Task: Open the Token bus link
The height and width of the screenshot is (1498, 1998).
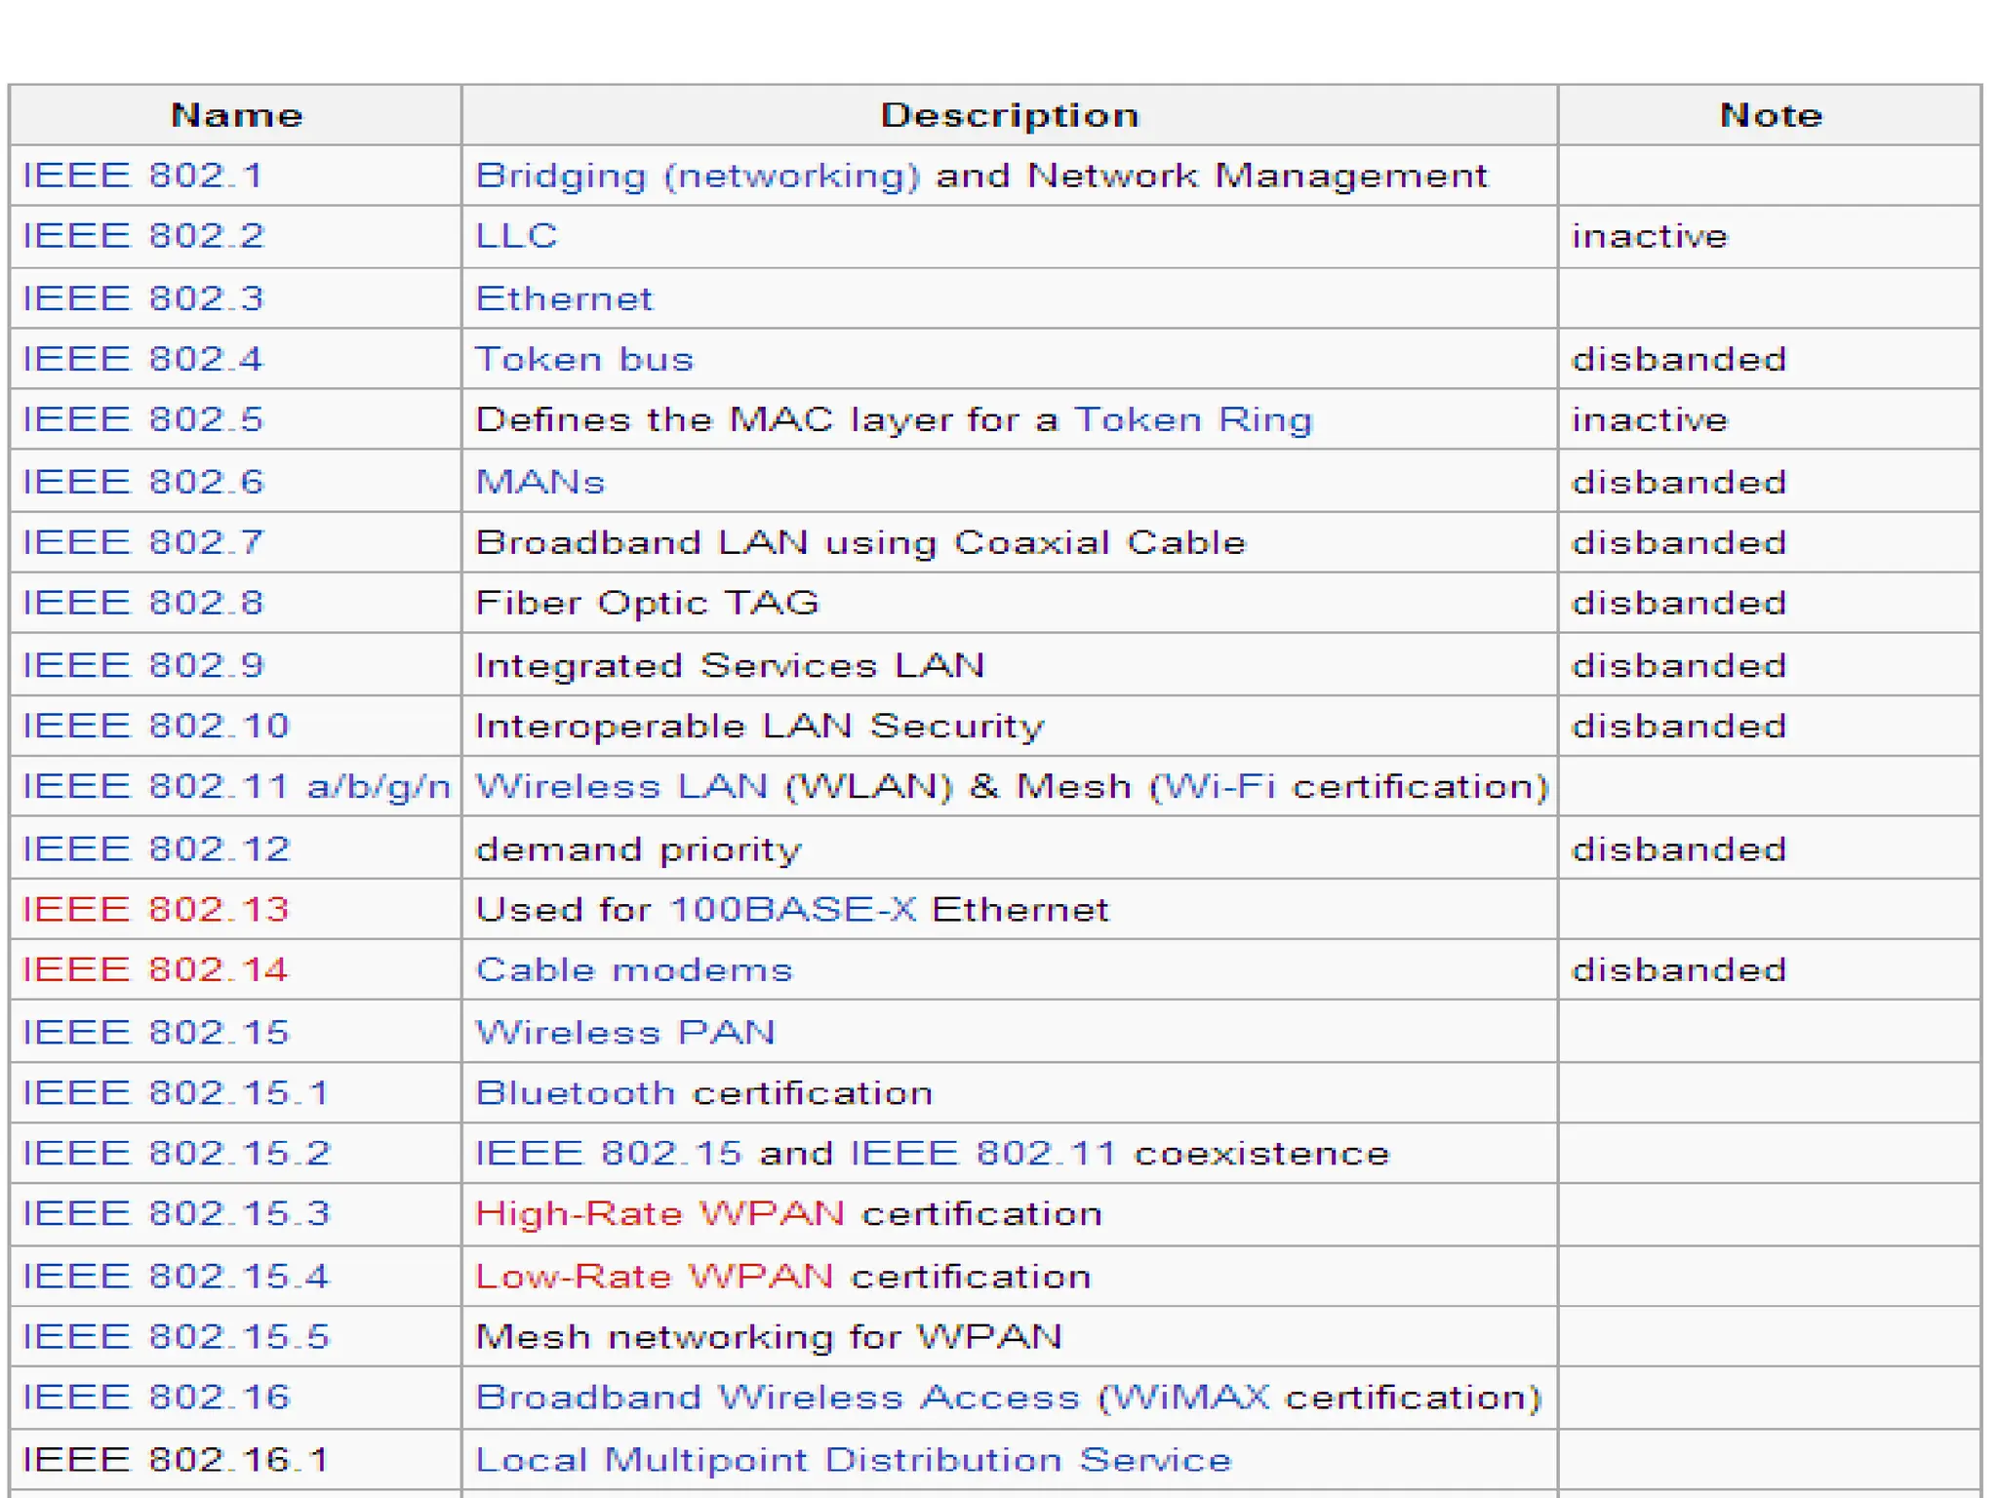Action: click(x=583, y=359)
